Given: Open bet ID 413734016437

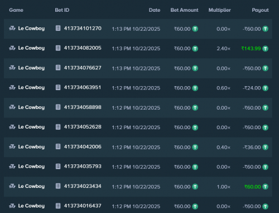Looking at the screenshot, I should coord(83,206).
